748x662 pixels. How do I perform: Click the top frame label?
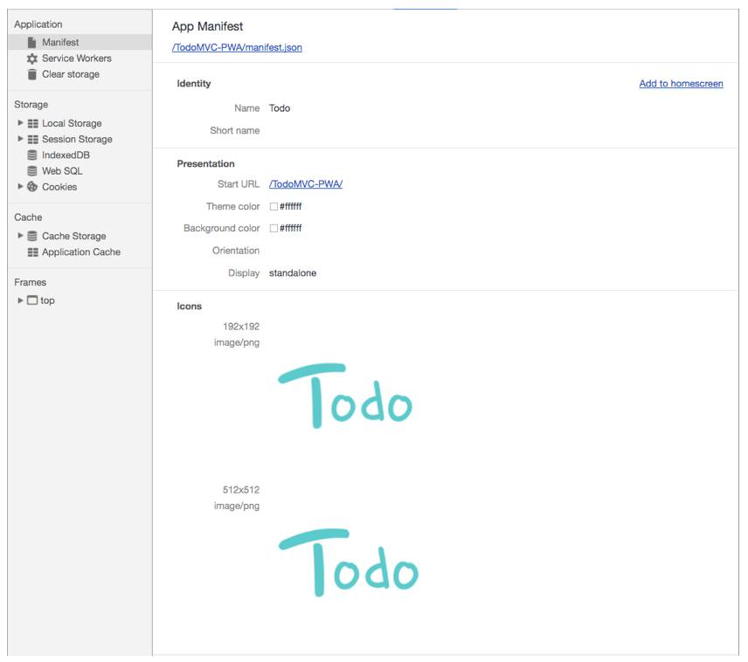tap(47, 300)
